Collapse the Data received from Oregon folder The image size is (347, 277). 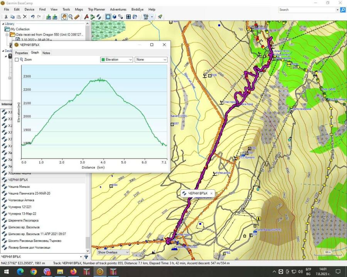point(7,35)
